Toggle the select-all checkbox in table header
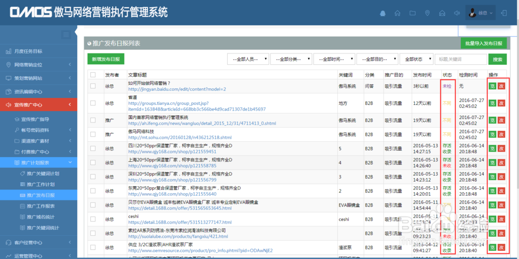The height and width of the screenshot is (259, 519). [x=93, y=75]
